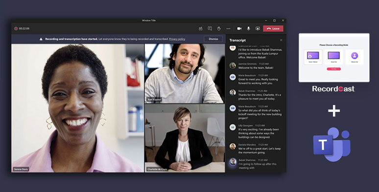Select 'So what did you all think' message
This screenshot has width=379, height=192.
[259, 114]
